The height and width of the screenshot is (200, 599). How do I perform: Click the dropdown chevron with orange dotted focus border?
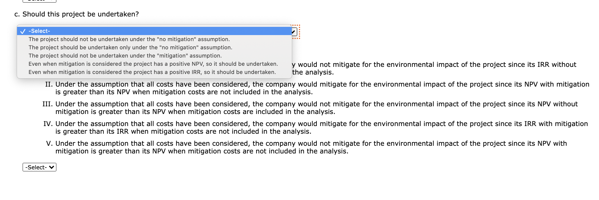click(x=294, y=32)
